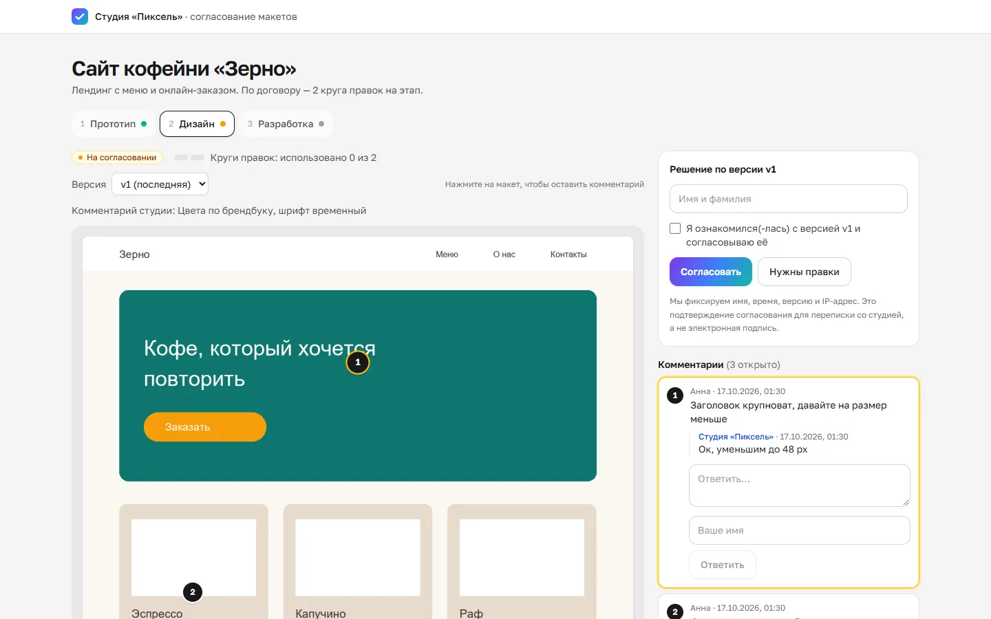
Task: Click the Меню link in the mockup header
Action: 447,254
